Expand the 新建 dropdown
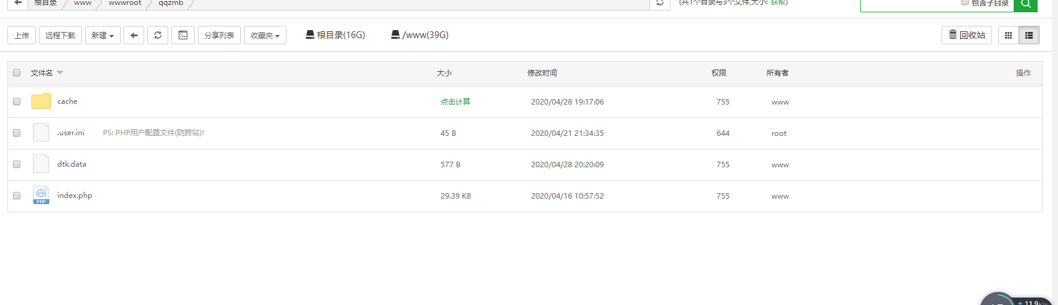 (103, 35)
